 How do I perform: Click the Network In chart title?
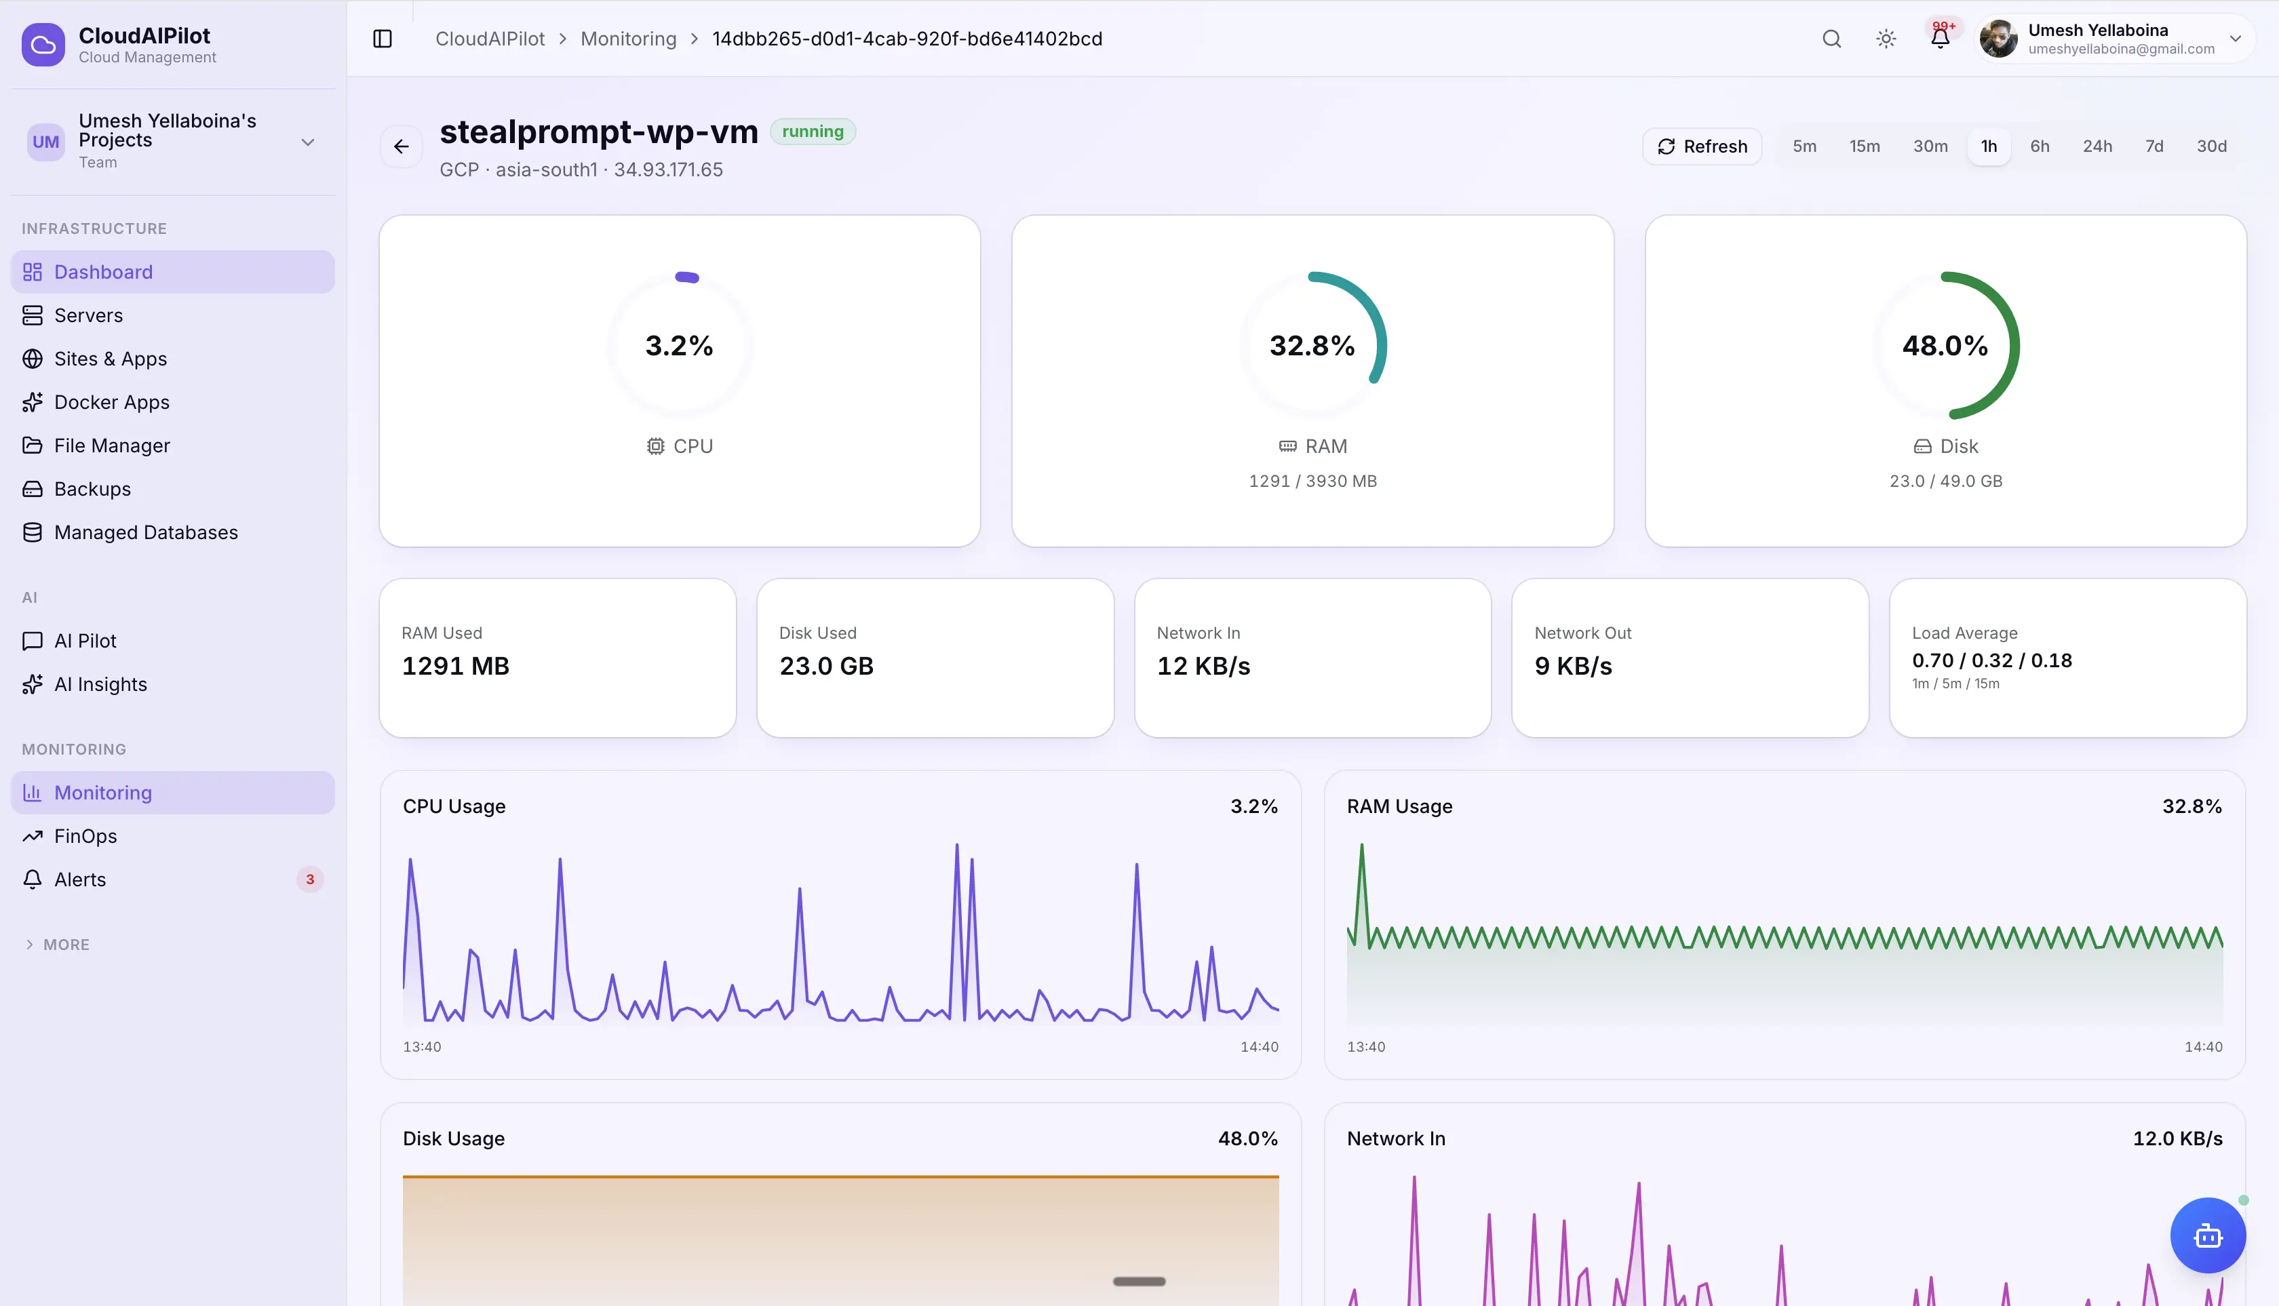(1396, 1139)
